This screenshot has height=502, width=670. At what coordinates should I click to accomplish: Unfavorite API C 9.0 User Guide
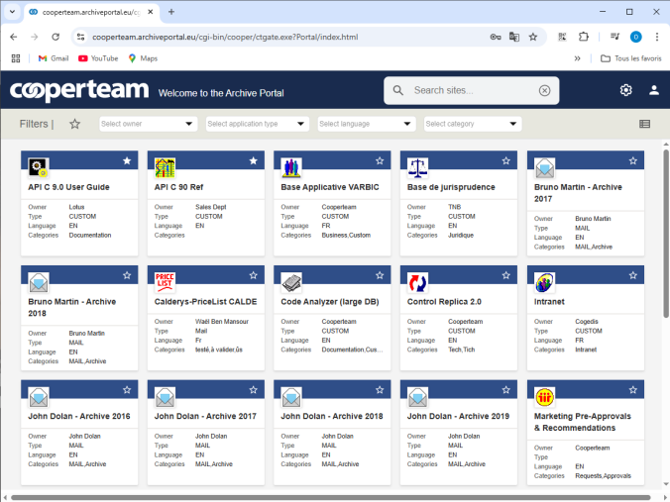tap(127, 161)
